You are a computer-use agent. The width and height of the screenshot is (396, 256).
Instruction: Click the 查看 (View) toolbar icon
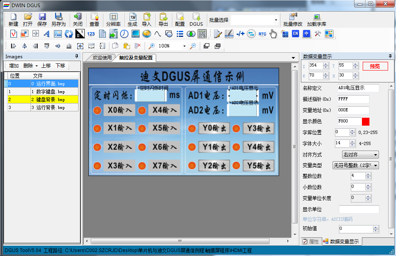(x=94, y=19)
